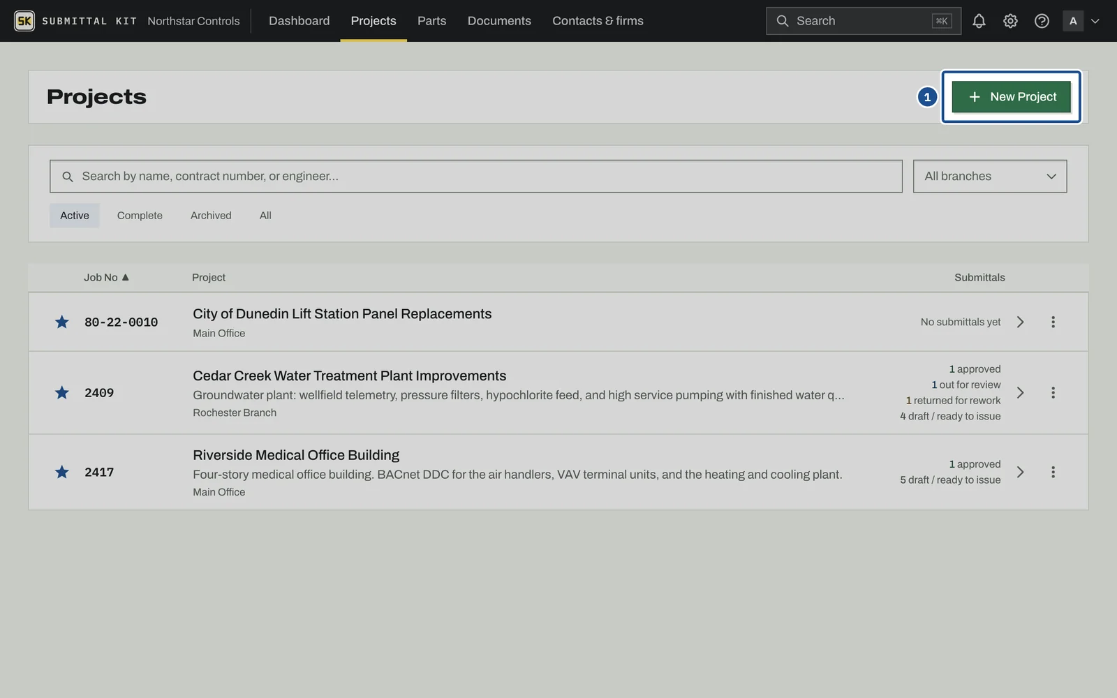This screenshot has height=698, width=1117.
Task: Switch to the Archived filter tab
Action: pyautogui.click(x=211, y=216)
